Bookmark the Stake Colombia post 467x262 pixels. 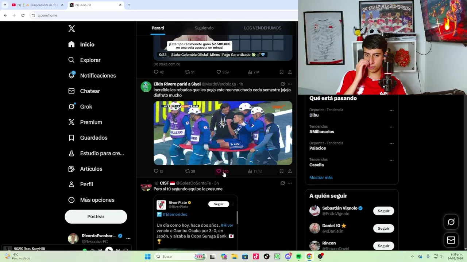click(x=281, y=72)
